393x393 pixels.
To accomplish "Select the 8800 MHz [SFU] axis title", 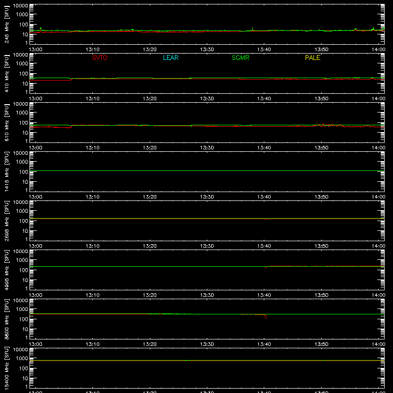I will click(x=6, y=319).
